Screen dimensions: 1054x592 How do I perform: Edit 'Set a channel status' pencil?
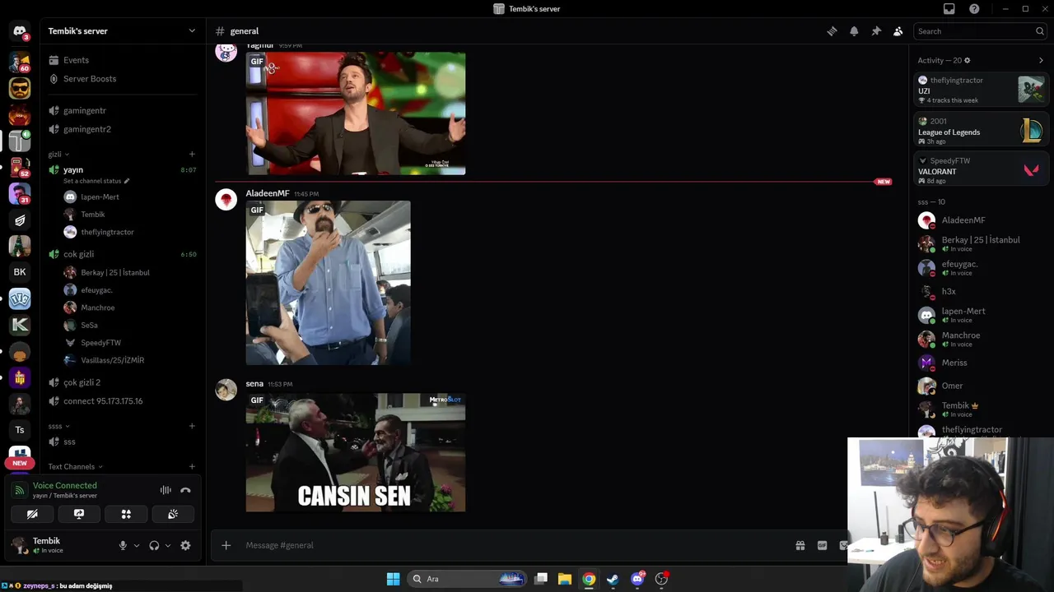tap(126, 181)
